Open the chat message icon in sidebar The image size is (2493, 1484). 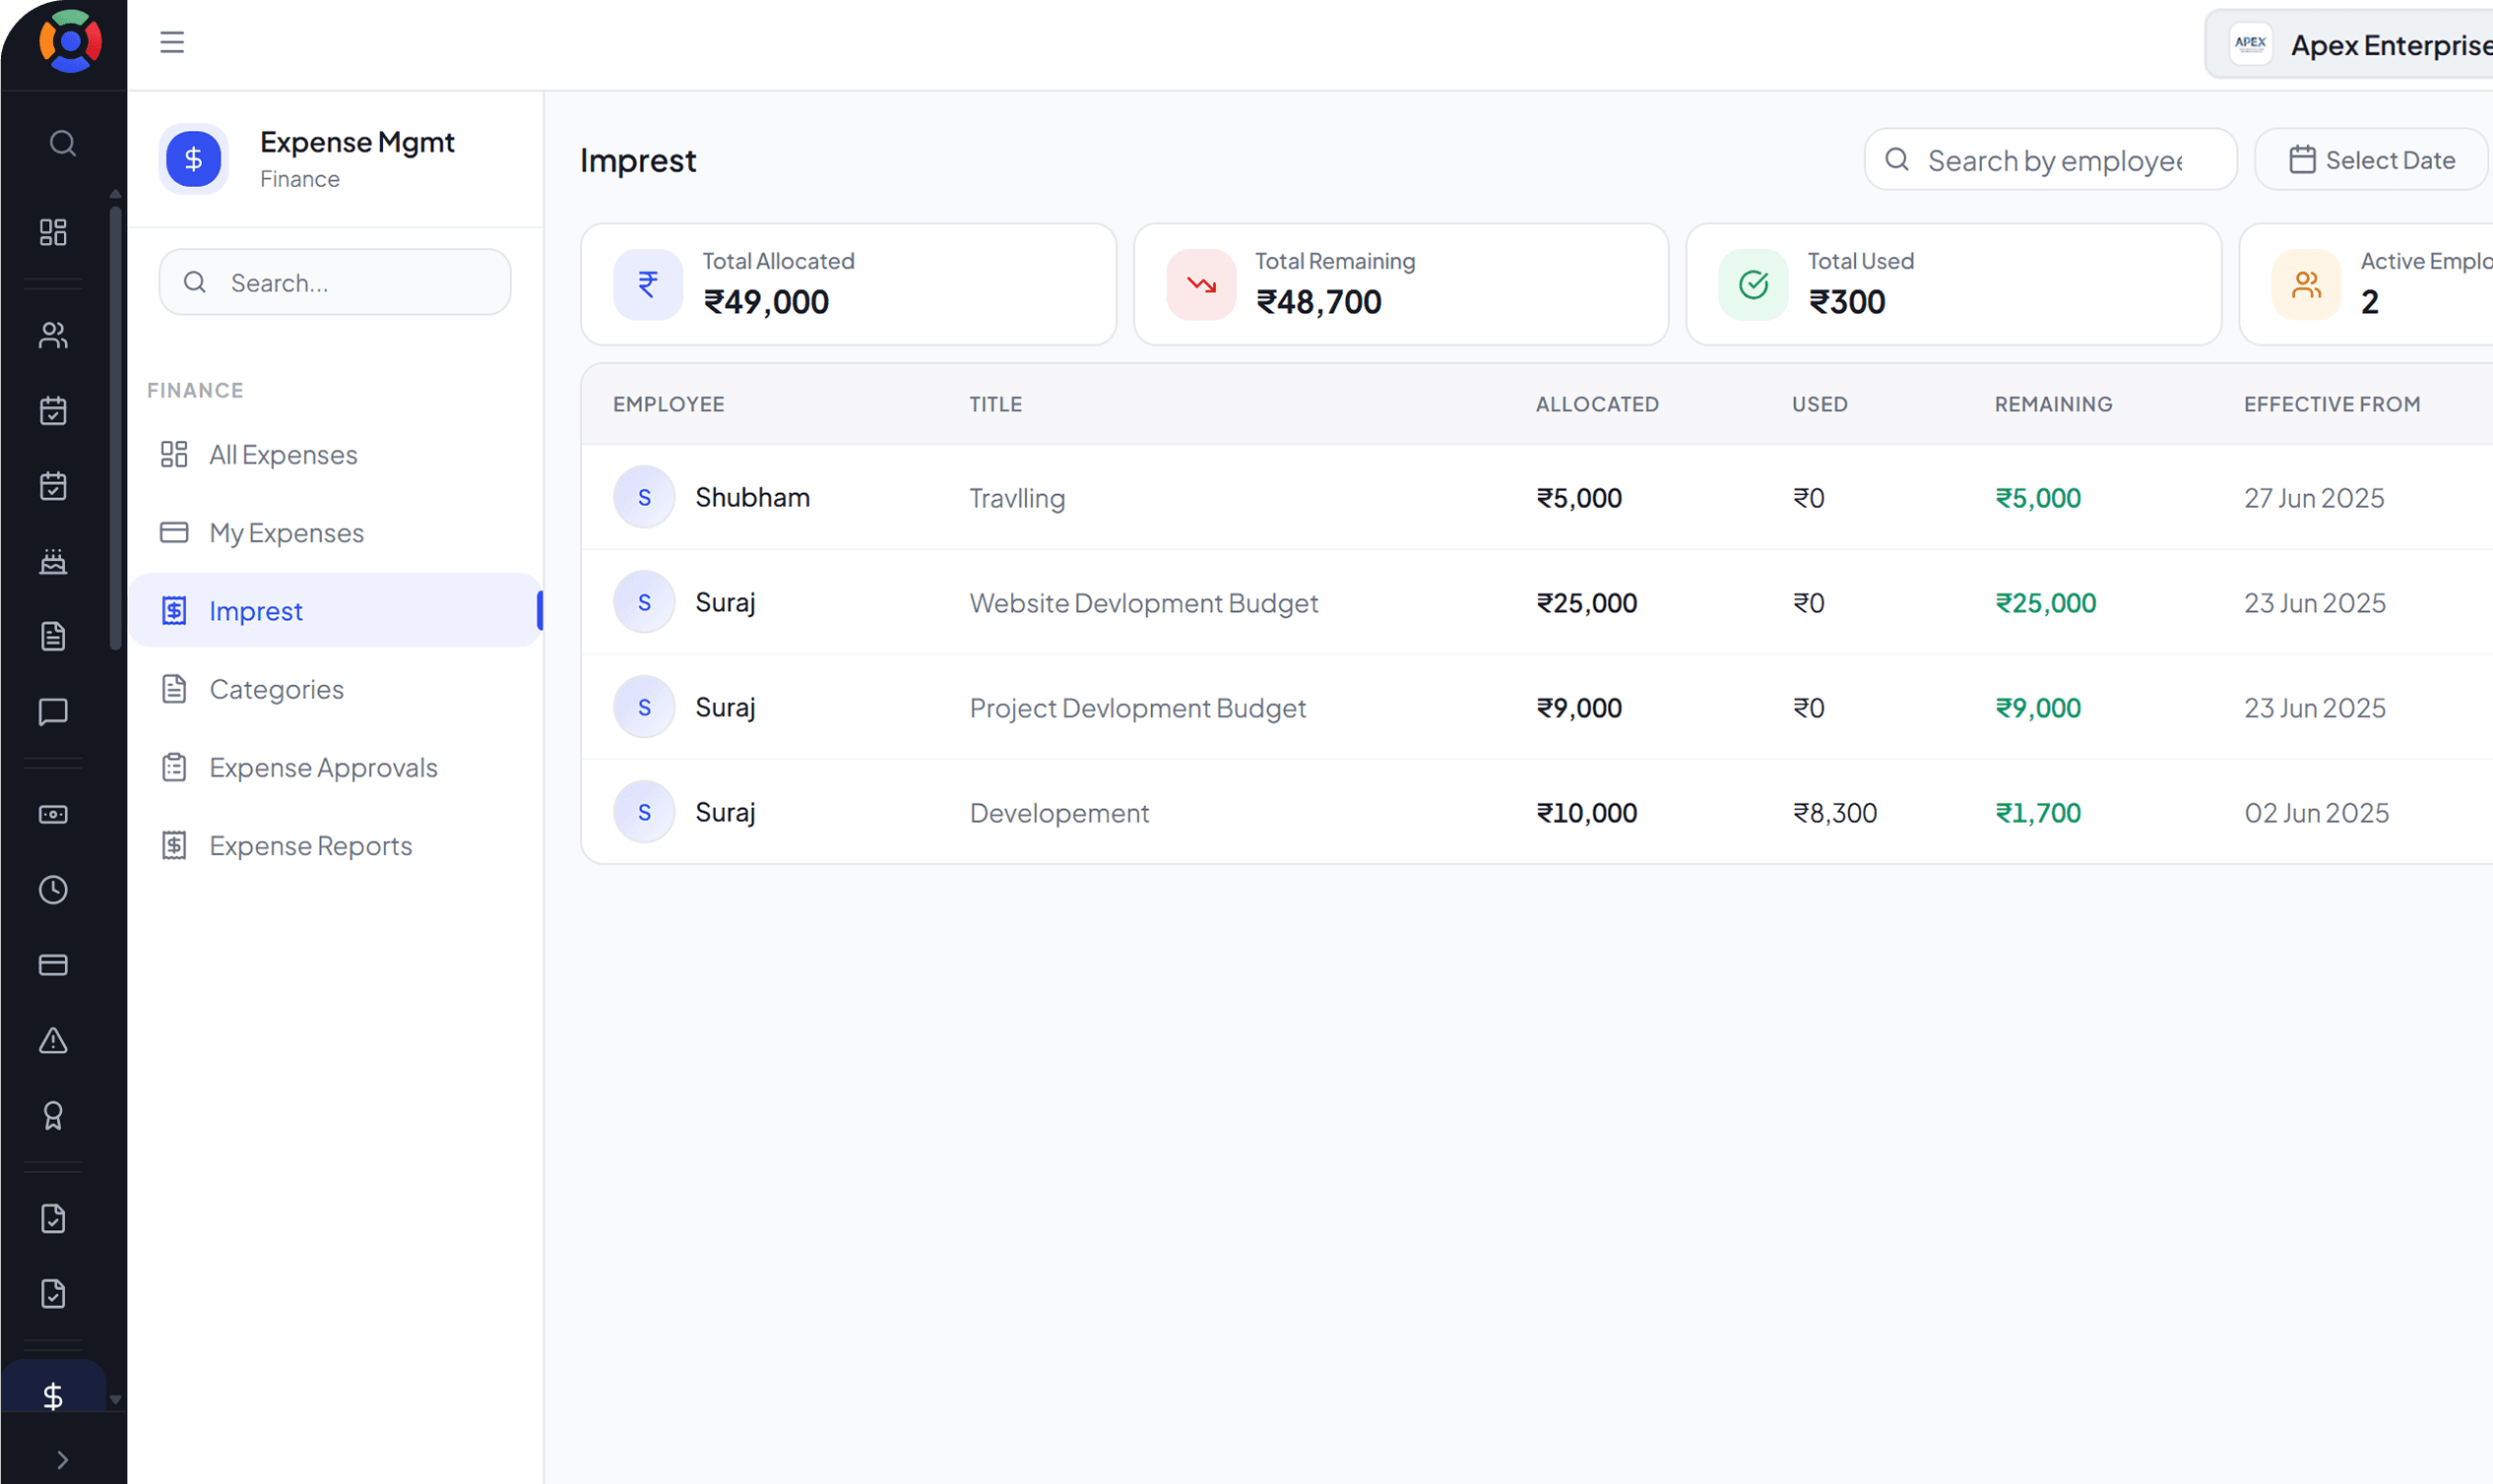click(x=53, y=712)
